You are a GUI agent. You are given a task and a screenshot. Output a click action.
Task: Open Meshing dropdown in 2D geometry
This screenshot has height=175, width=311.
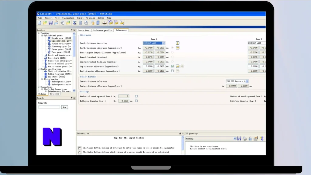(235, 139)
